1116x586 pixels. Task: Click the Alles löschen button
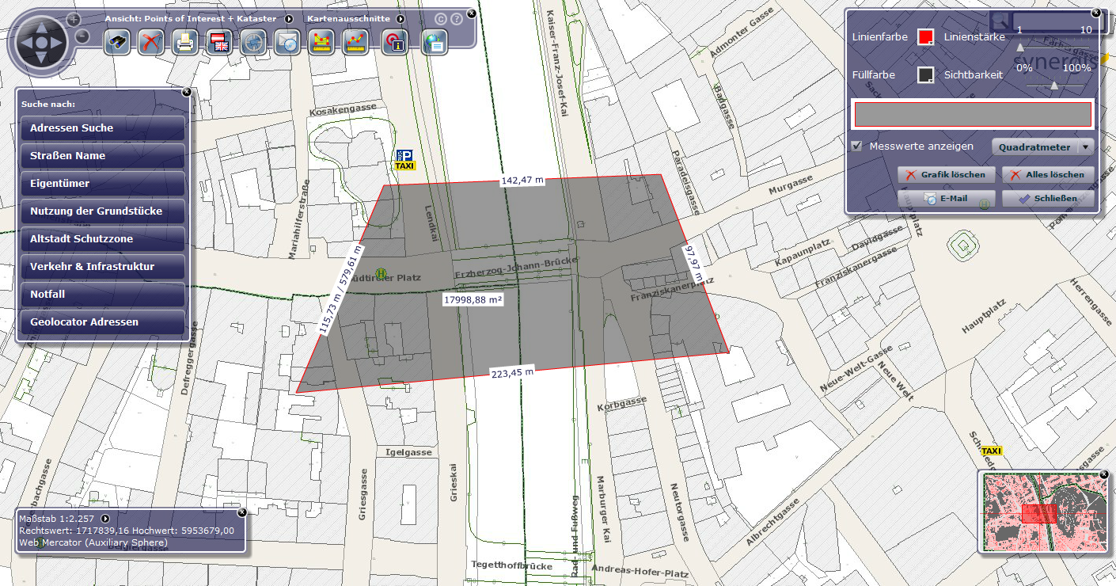coord(1048,174)
